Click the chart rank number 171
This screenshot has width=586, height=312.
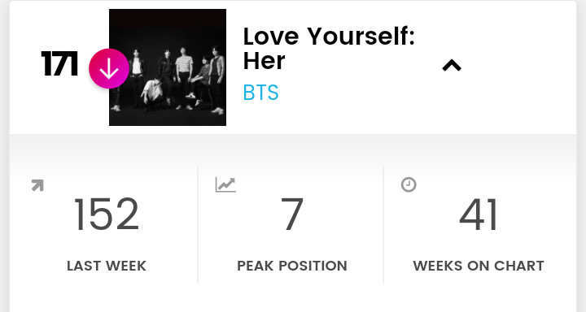(x=59, y=63)
